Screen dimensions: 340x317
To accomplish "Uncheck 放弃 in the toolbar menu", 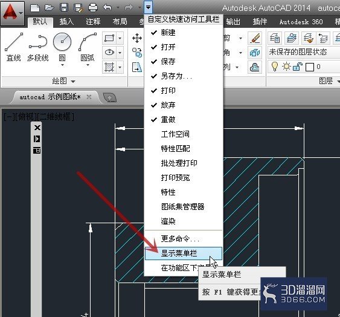I will coord(184,105).
